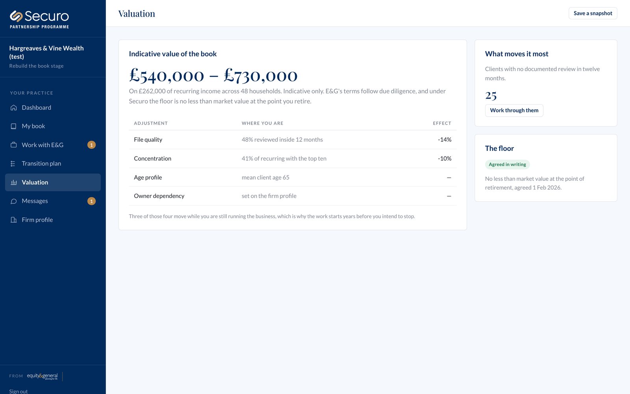
Task: Select the Hargreaves & Vine Wealth firm name
Action: pyautogui.click(x=46, y=52)
